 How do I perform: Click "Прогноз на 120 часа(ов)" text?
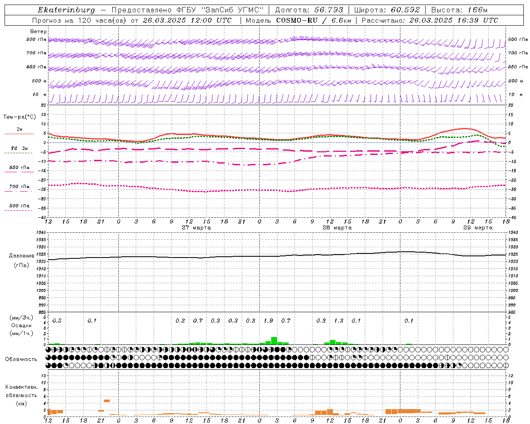coord(79,20)
